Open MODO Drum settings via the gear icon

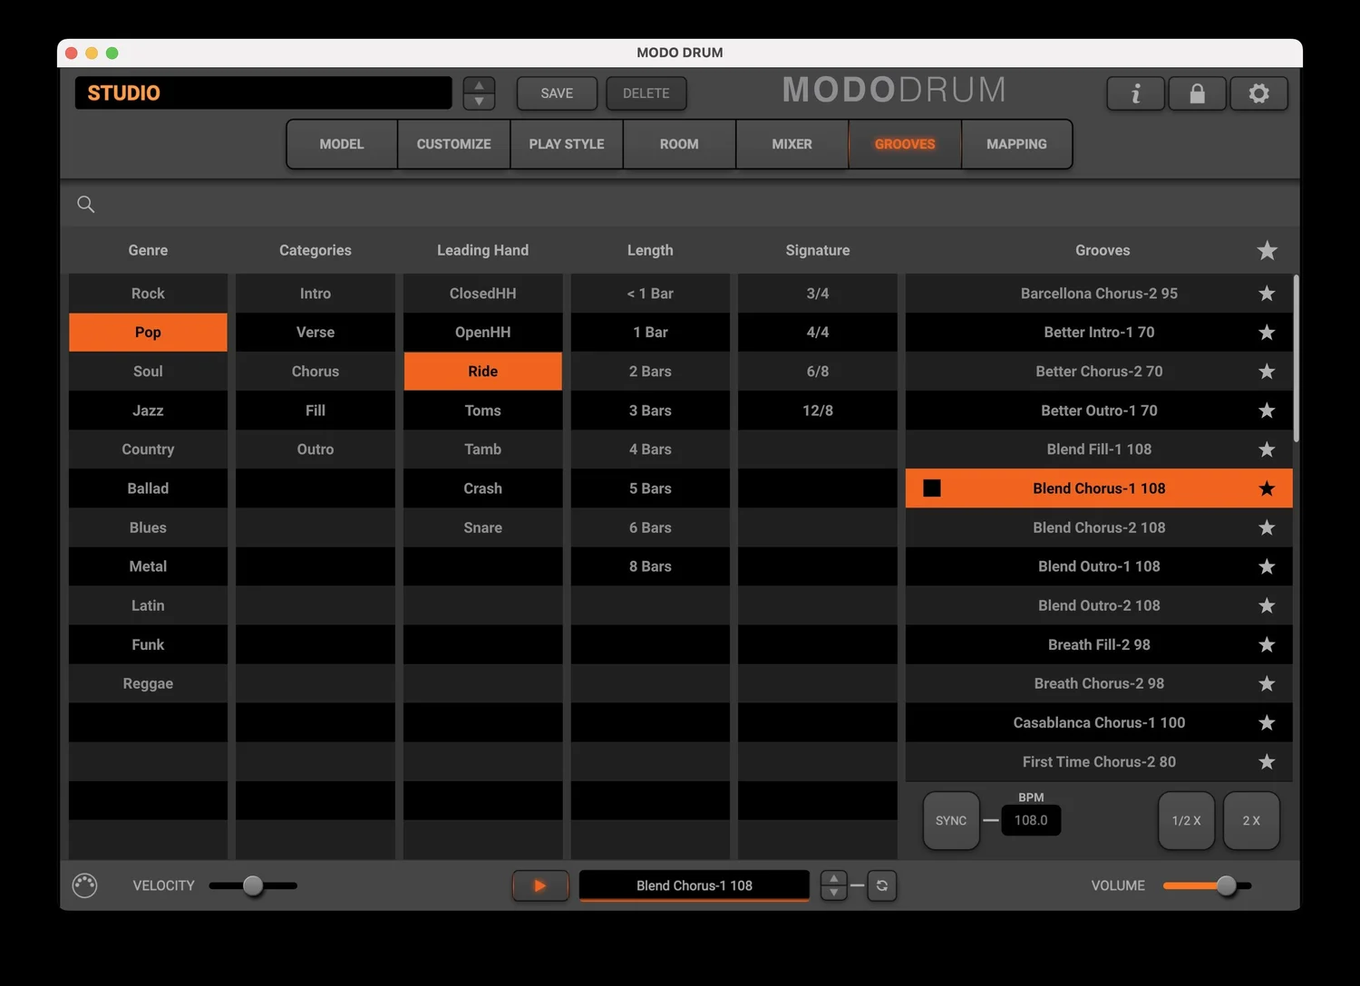[x=1258, y=93]
